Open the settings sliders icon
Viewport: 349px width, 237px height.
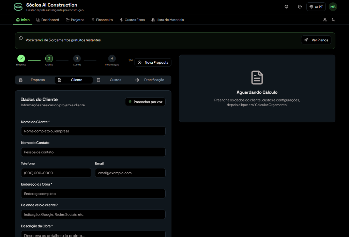click(333, 20)
